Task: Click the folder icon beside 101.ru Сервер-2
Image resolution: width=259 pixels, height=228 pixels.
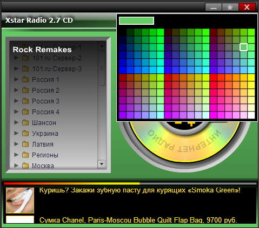Action: (x=25, y=58)
